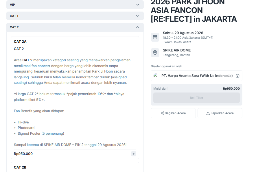The image size is (258, 172).
Task: Expand the VIP ticket category
Action: (x=75, y=5)
